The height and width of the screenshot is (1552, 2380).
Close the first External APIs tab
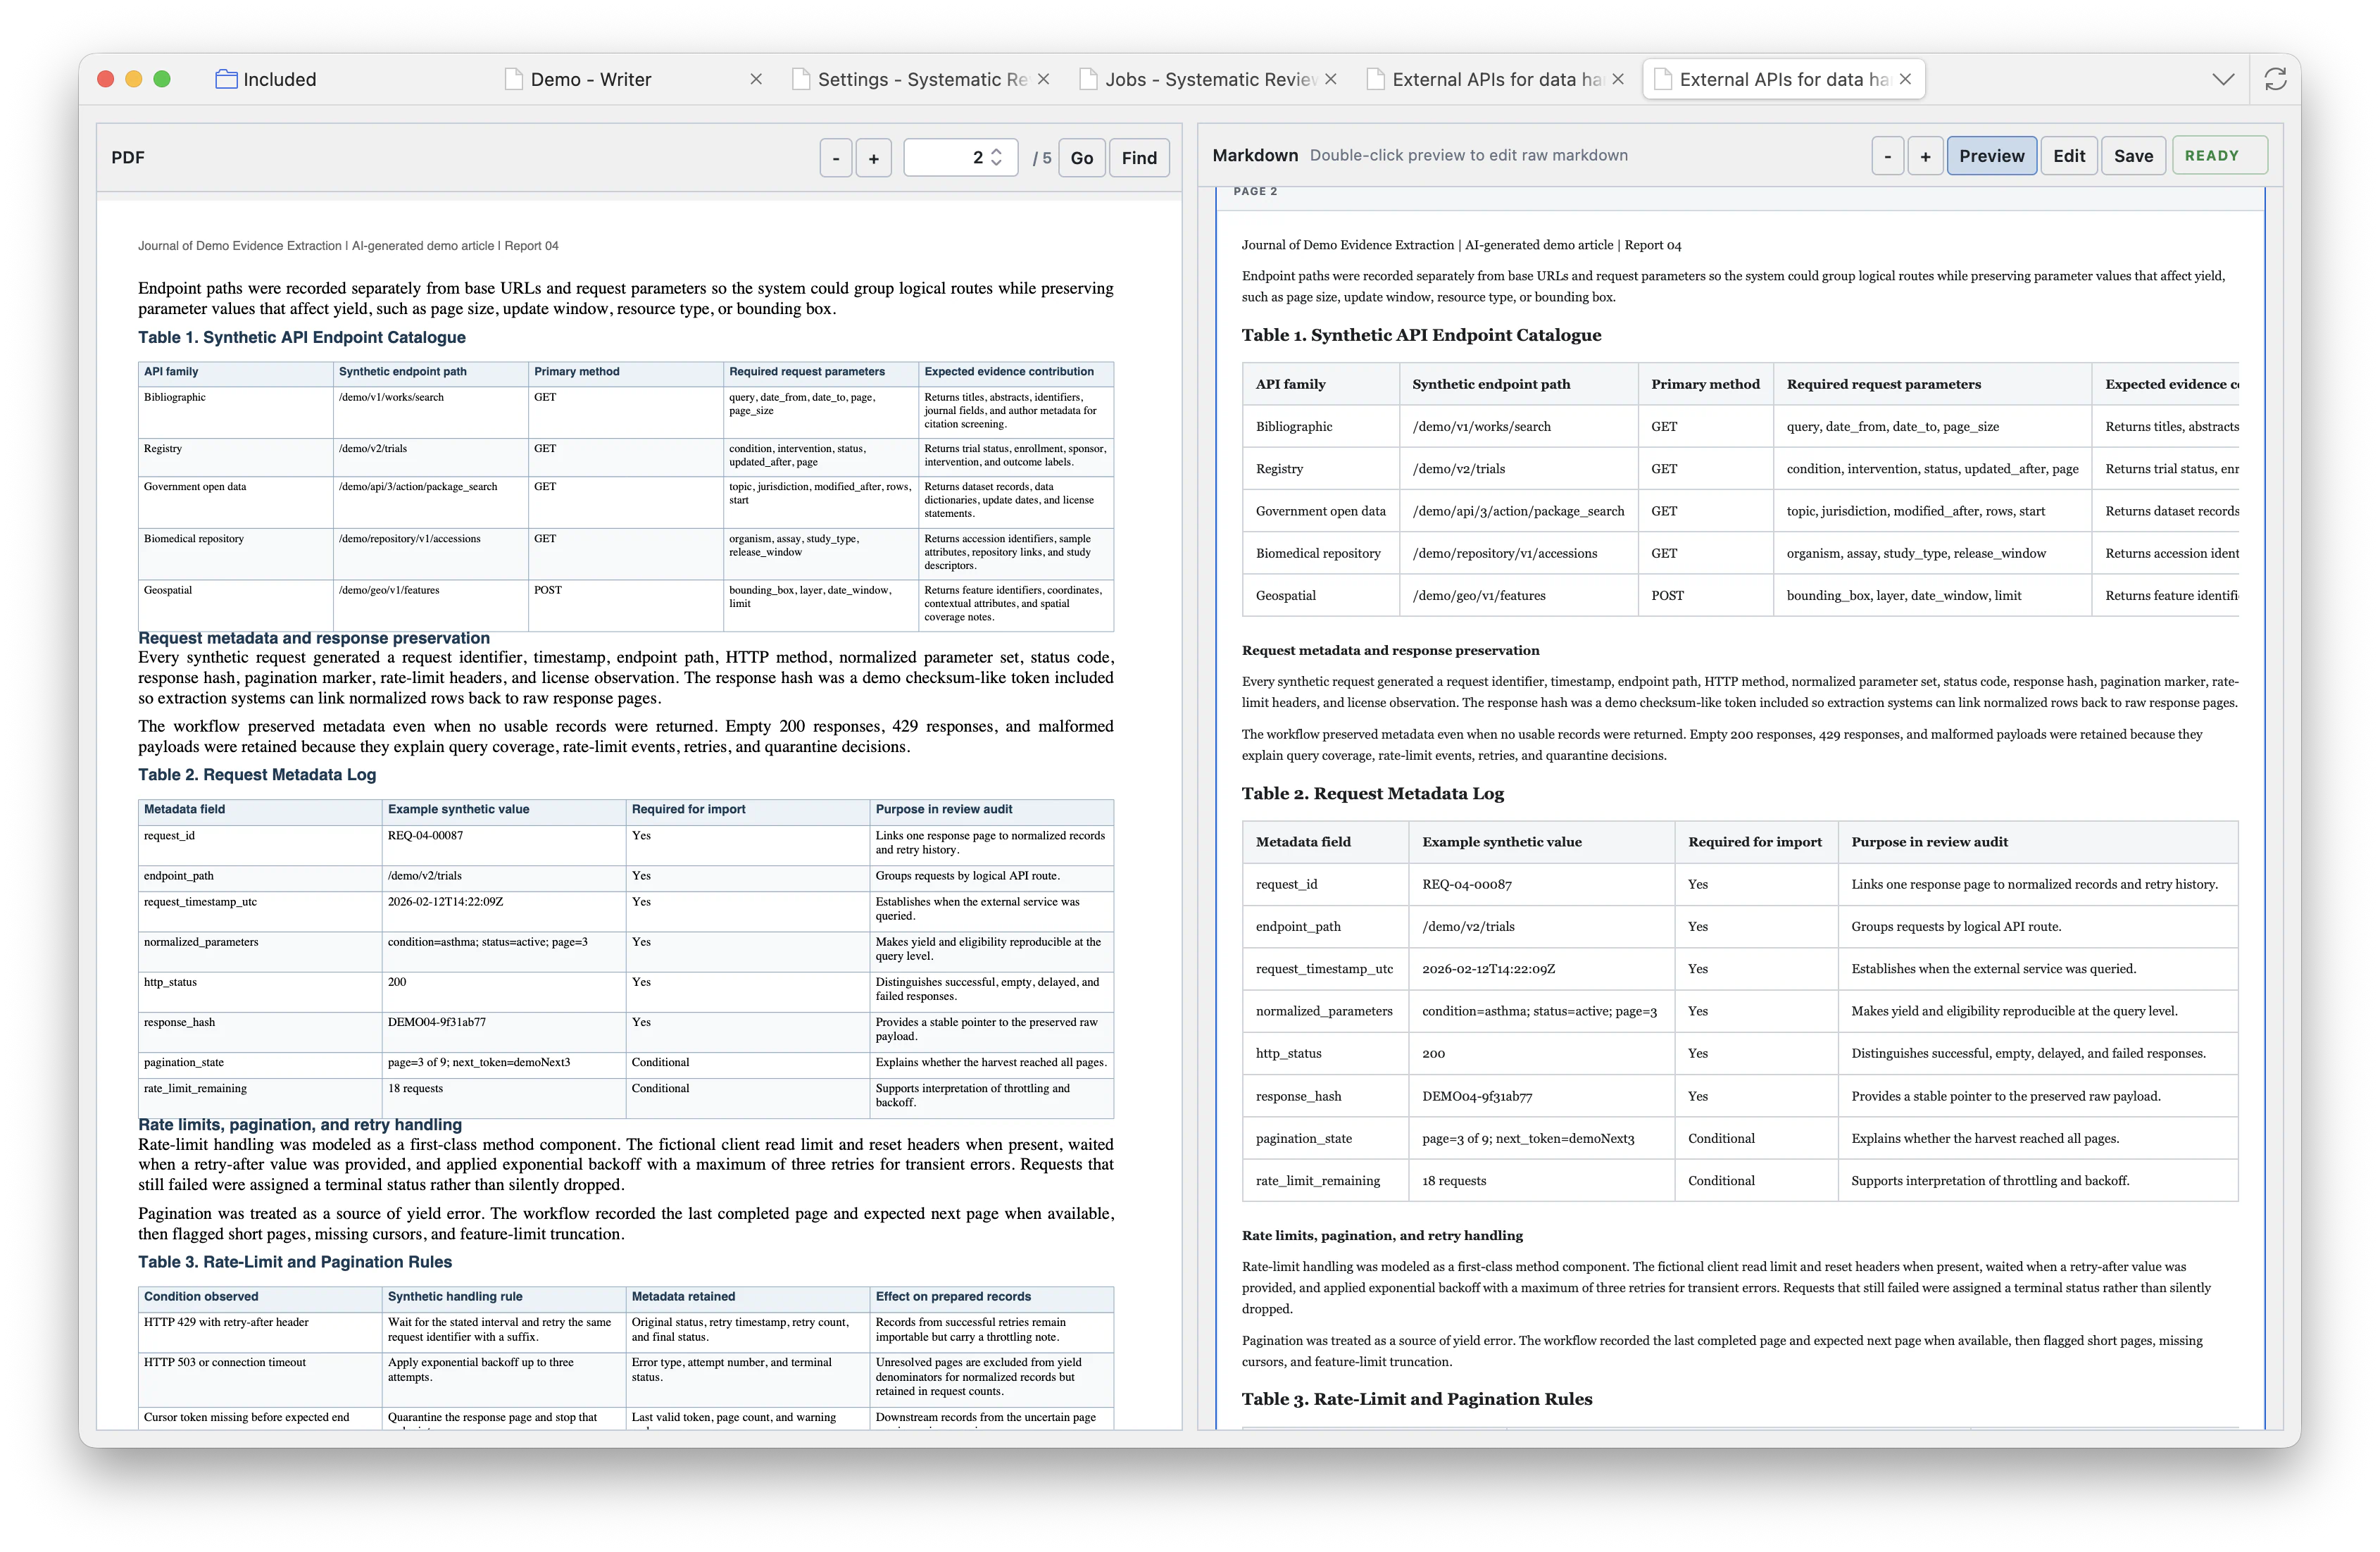[x=1618, y=79]
